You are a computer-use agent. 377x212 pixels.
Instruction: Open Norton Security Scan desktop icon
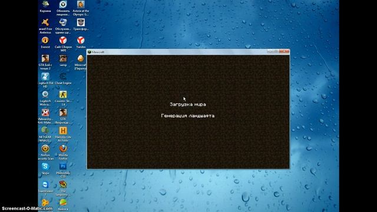(45, 152)
